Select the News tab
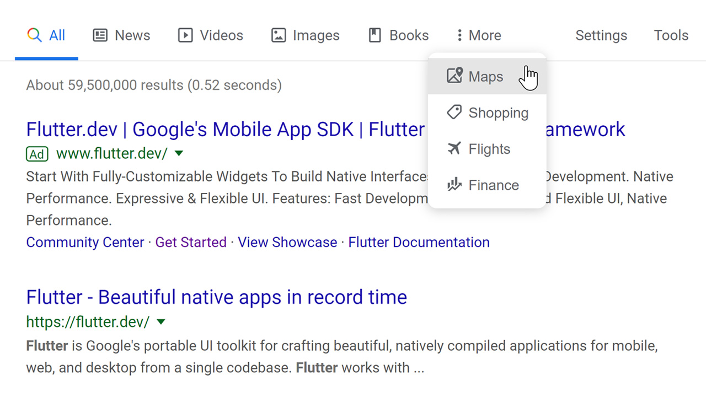Screen dimensions: 706x397 point(132,35)
